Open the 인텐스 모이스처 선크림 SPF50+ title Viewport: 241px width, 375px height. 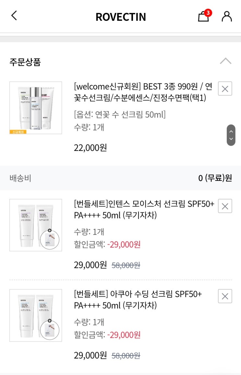[144, 210]
